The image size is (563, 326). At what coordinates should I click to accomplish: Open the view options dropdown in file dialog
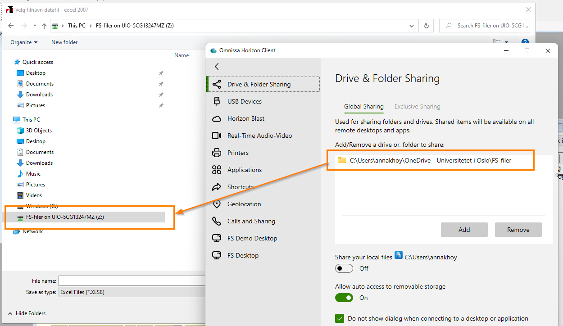[506, 42]
